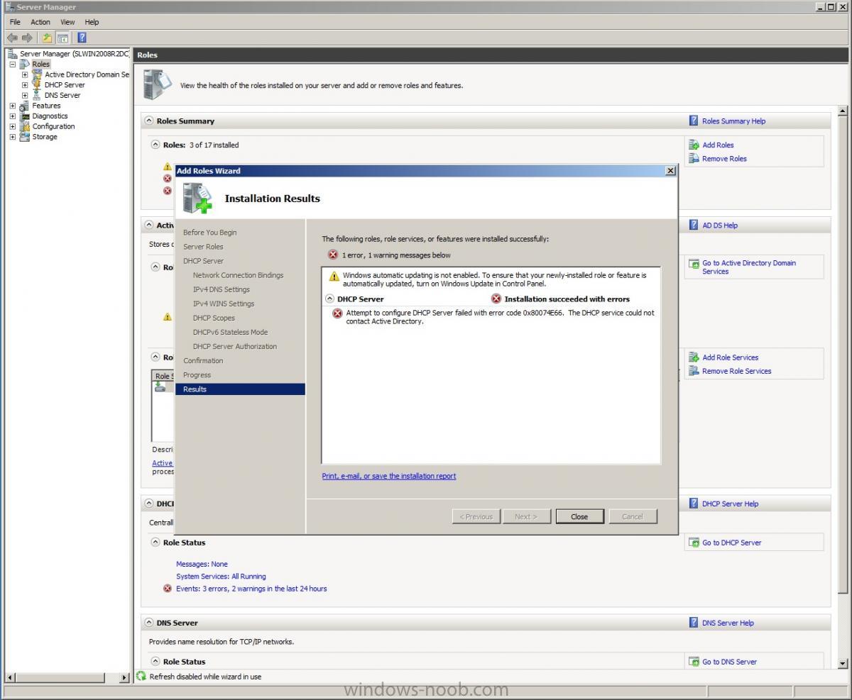Expand the Features tree node
The height and width of the screenshot is (700, 852).
click(13, 106)
